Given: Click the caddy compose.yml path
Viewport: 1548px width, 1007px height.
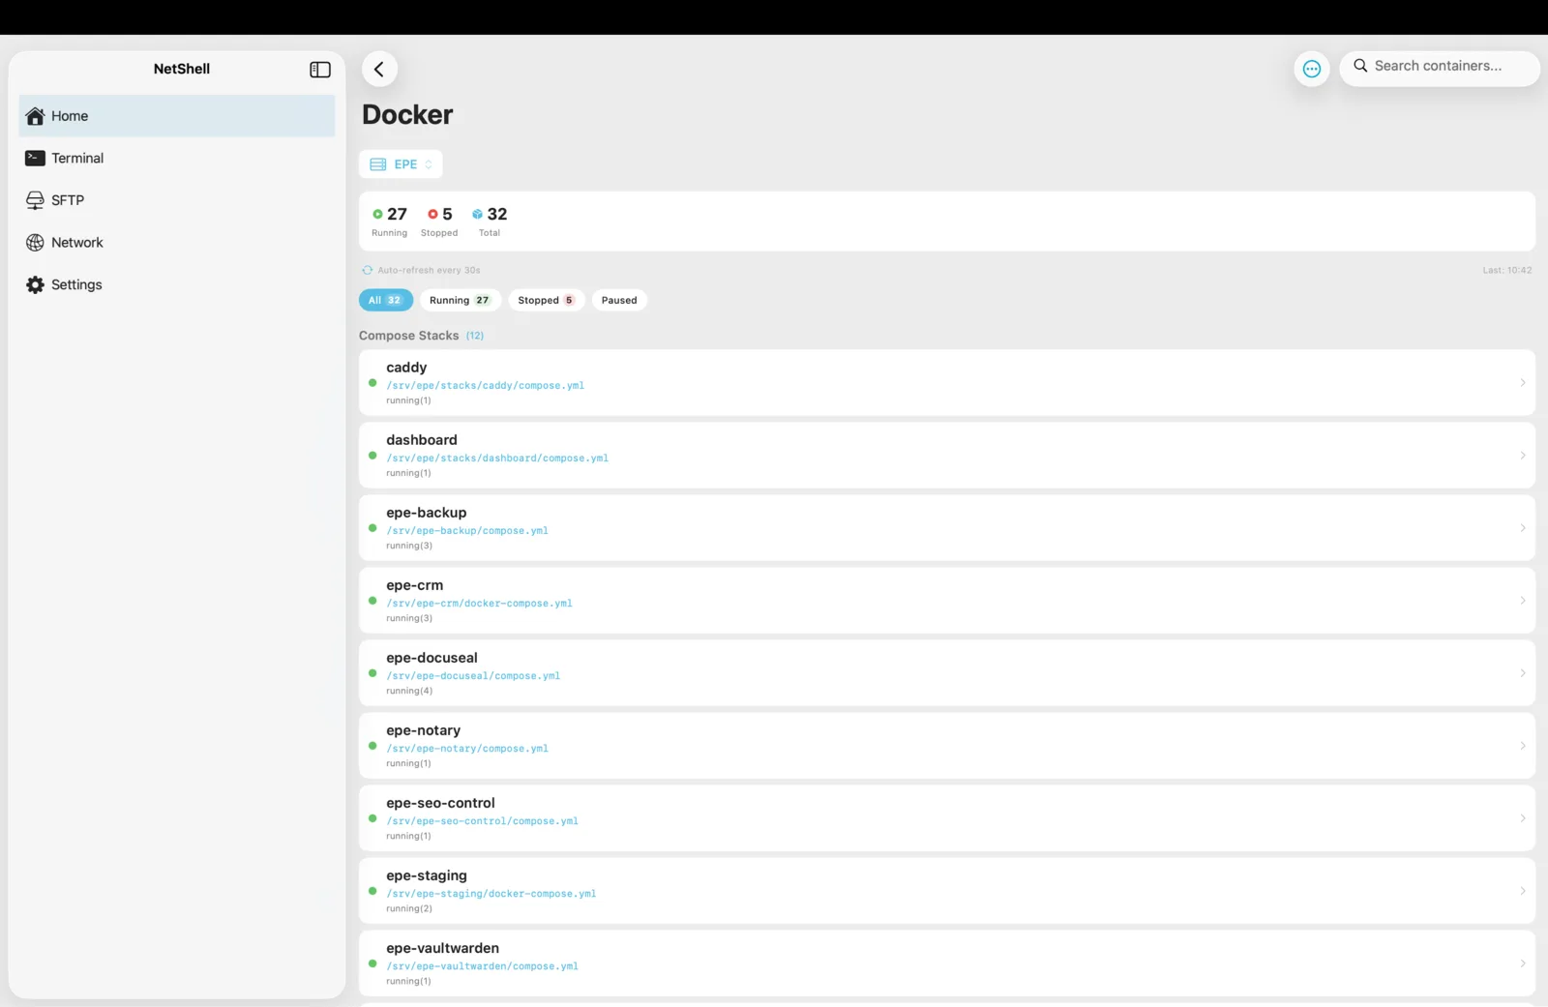Looking at the screenshot, I should 486,386.
